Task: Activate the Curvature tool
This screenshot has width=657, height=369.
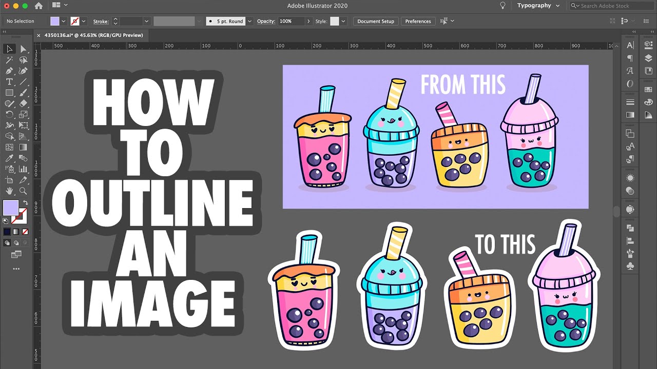Action: click(23, 71)
